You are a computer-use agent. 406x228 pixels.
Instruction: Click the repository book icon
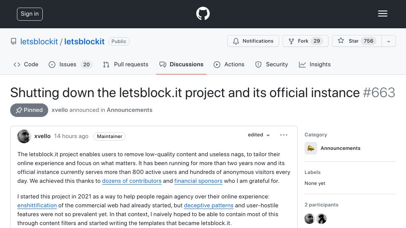point(14,41)
